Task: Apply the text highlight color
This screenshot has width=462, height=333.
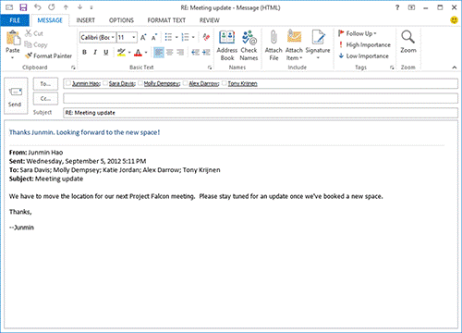Action: click(121, 53)
